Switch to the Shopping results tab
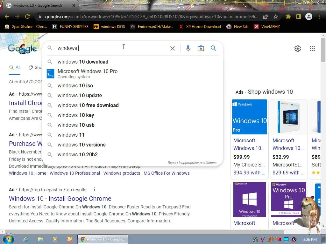The width and height of the screenshot is (326, 244). point(35,67)
